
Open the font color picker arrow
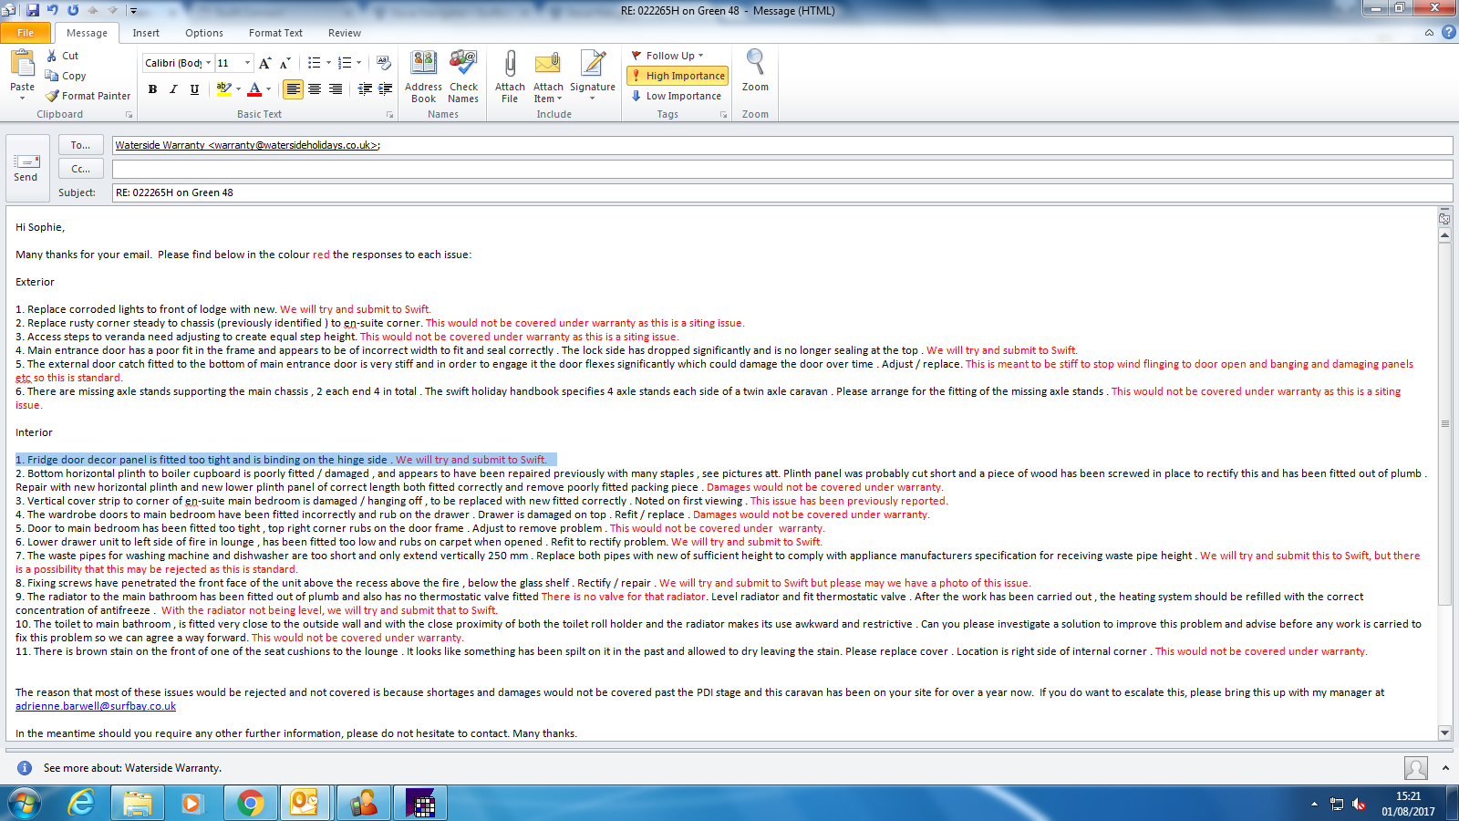(x=268, y=88)
